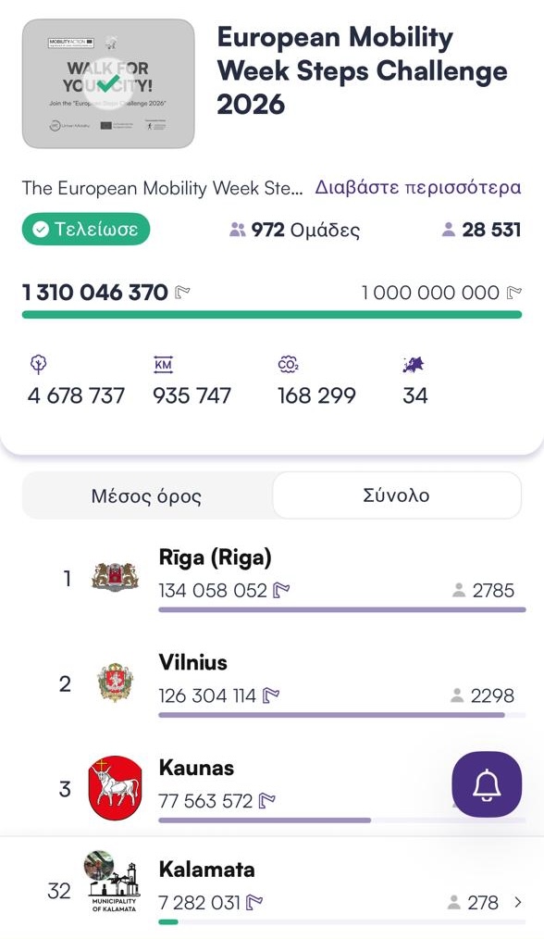Click the tree icon above 4 678 737
Screen dimensions: 544x939
coord(38,364)
